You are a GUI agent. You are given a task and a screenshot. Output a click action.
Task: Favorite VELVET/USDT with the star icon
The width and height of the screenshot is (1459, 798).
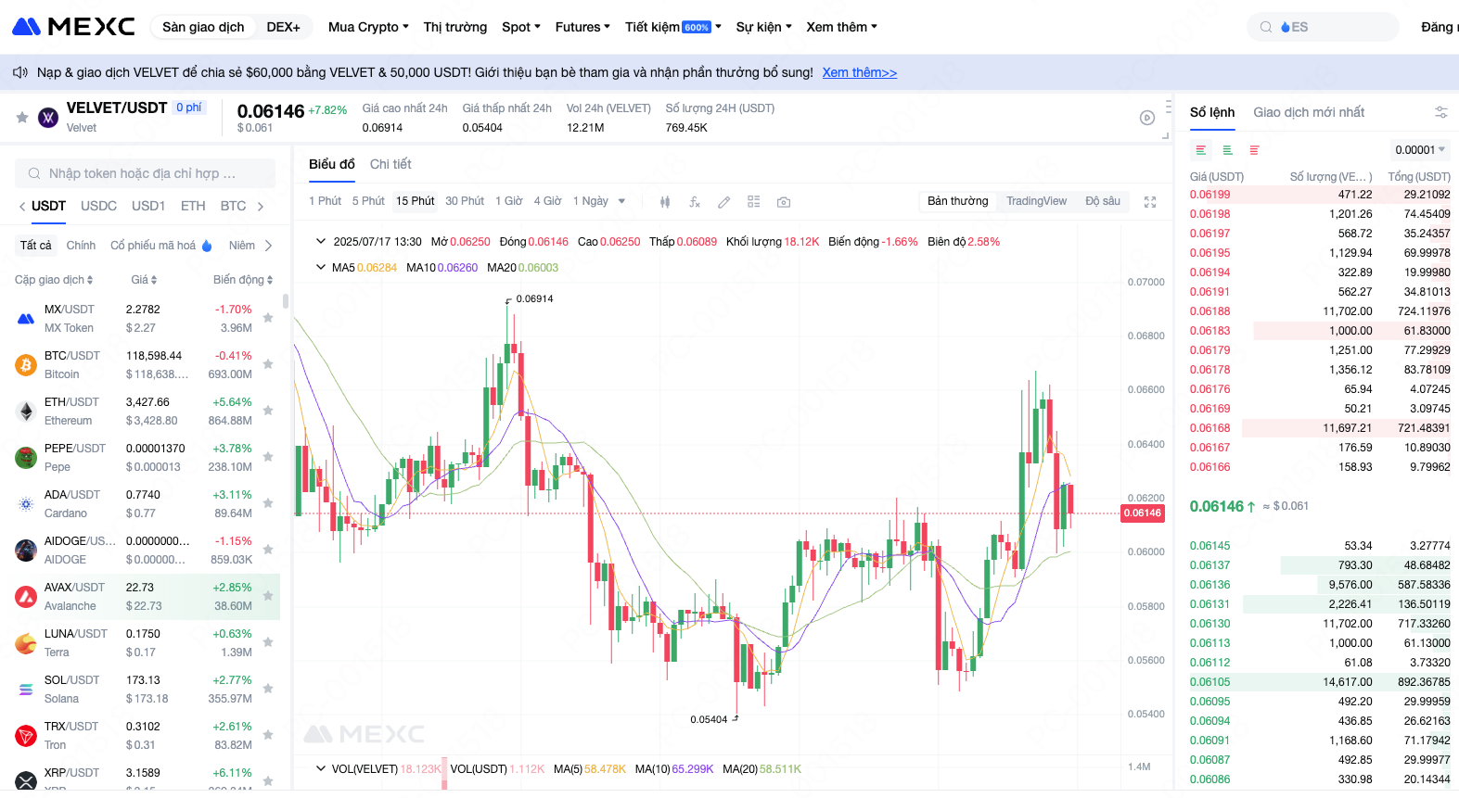[x=22, y=118]
